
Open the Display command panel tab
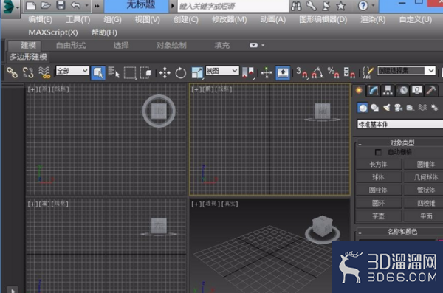pyautogui.click(x=417, y=91)
